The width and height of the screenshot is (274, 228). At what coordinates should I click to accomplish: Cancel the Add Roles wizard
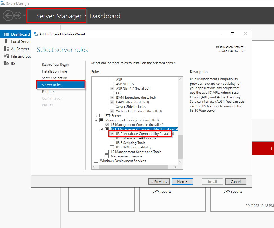(x=236, y=182)
